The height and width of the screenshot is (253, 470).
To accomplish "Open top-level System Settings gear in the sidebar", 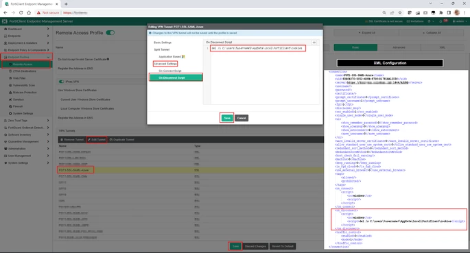I will (x=5, y=163).
